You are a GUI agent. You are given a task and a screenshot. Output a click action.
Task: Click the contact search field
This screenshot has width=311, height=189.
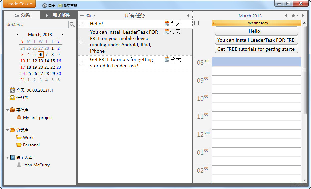tap(37, 25)
